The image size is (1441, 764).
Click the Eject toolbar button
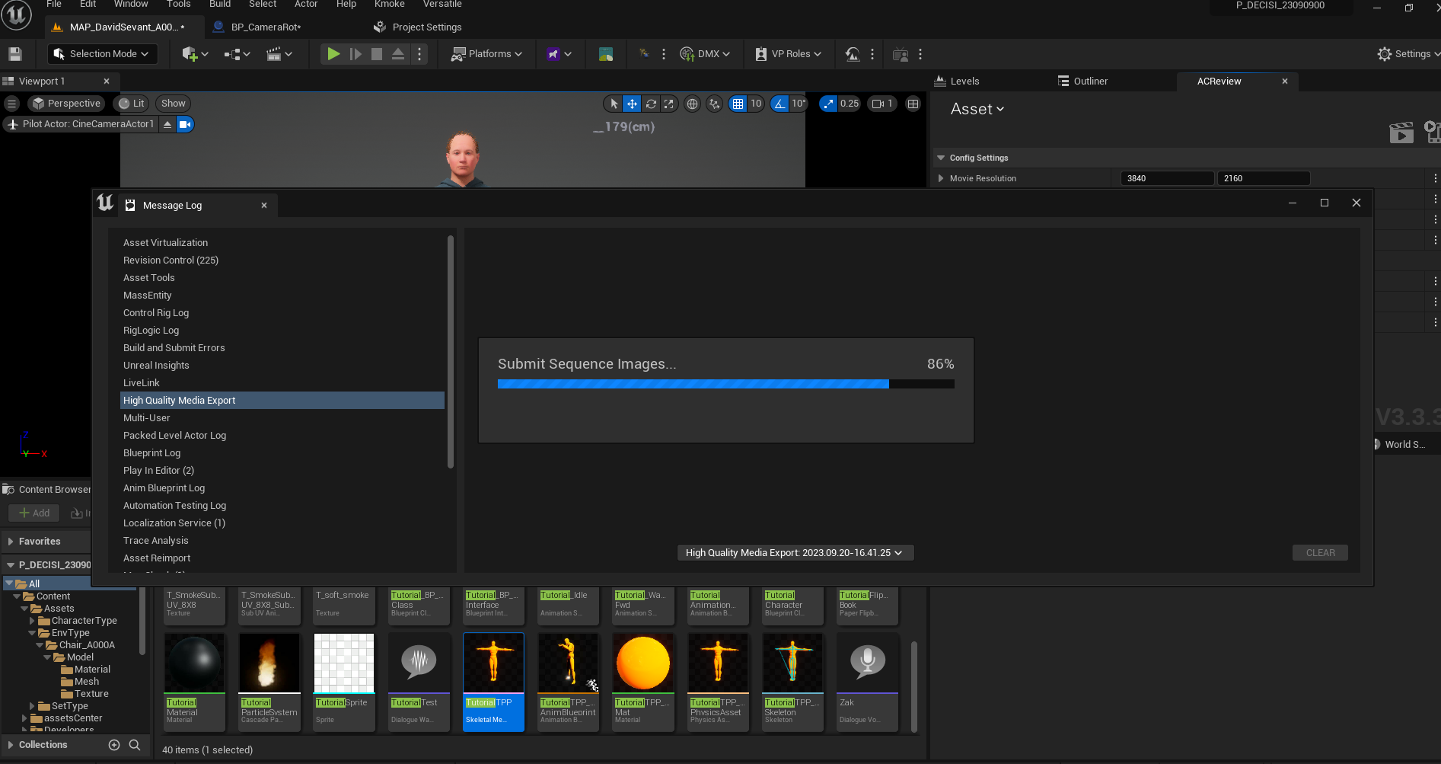(x=398, y=54)
